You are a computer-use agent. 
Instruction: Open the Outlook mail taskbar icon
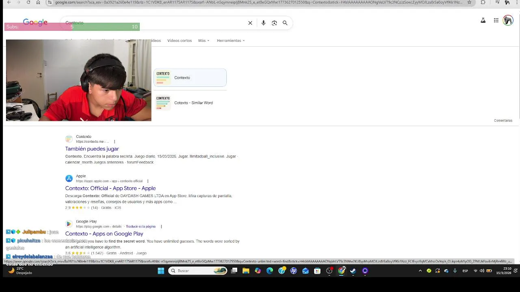click(305, 271)
